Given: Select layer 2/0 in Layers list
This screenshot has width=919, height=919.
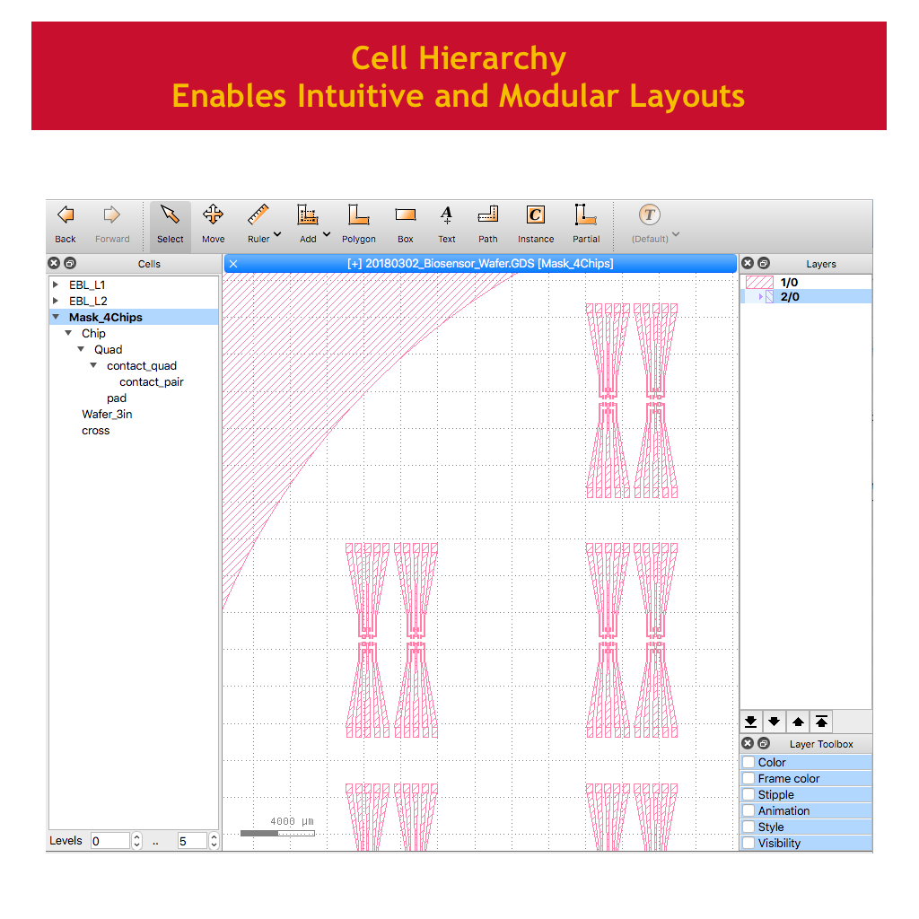Looking at the screenshot, I should tap(806, 296).
